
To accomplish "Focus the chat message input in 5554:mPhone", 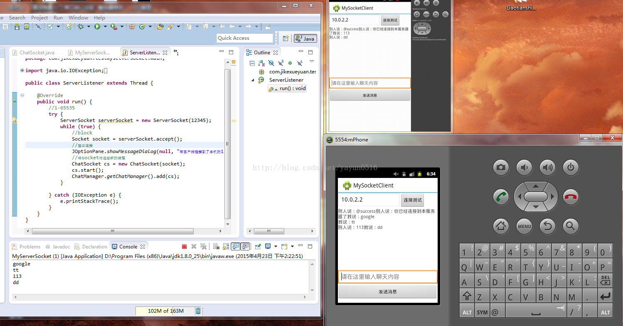I will pyautogui.click(x=388, y=277).
